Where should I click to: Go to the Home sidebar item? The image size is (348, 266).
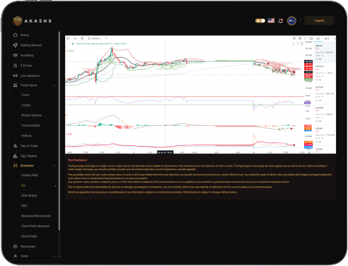[x=24, y=35]
